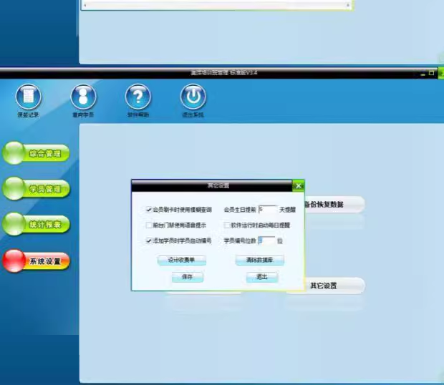This screenshot has width=444, height=385.
Task: Click the 备份恢复数据 button behind the dialog
Action: 334,204
